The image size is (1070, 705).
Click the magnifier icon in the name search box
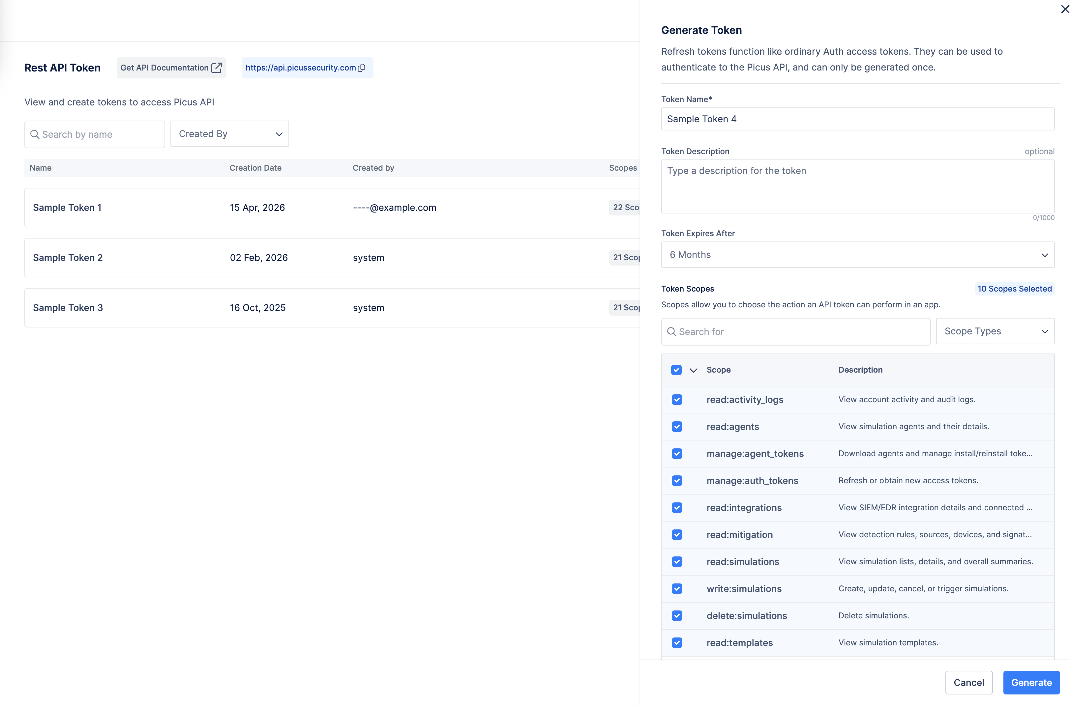pos(35,134)
